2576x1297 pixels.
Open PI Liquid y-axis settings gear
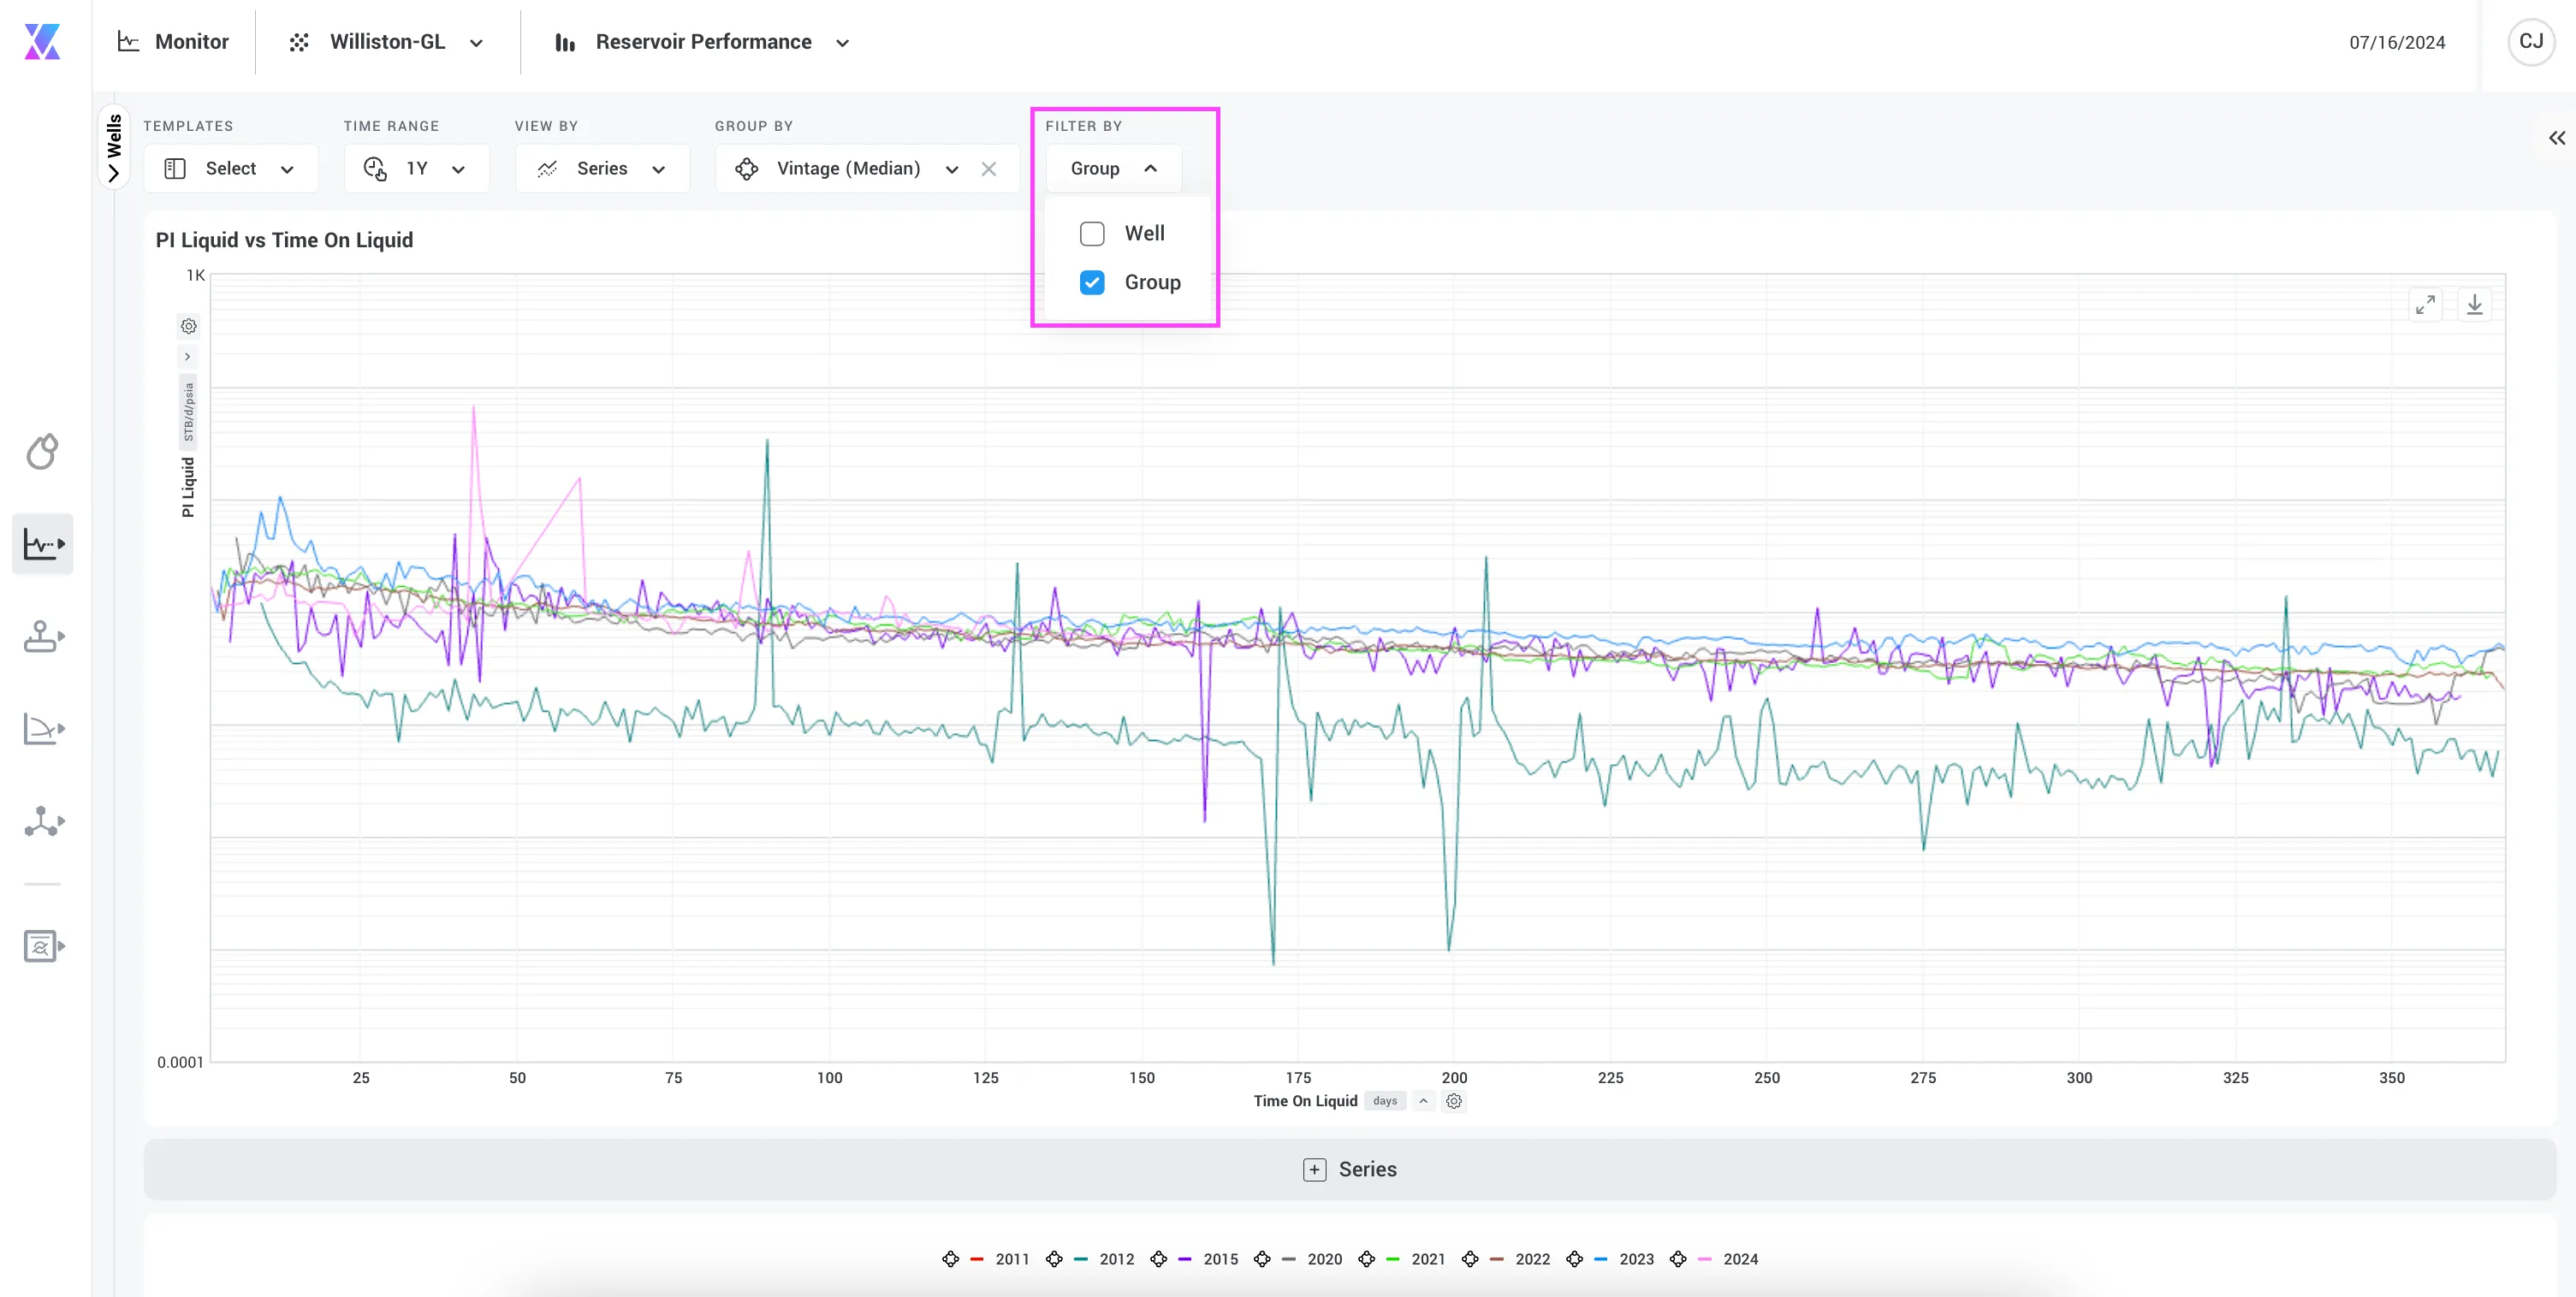point(188,326)
